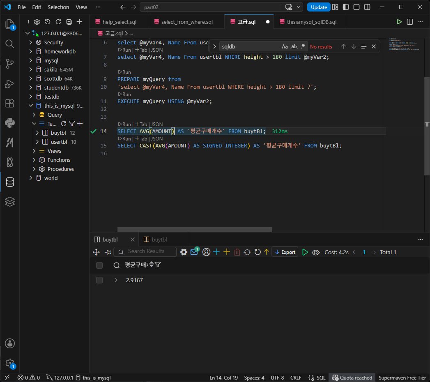Toggle Match Case in the find widget
This screenshot has height=382, width=430.
(285, 46)
